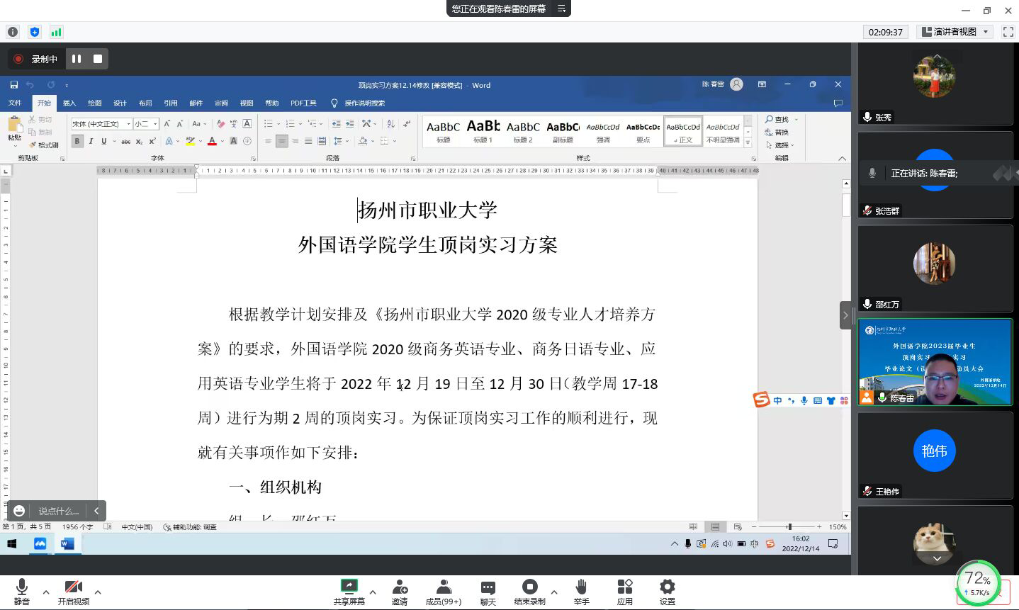
Task: Apply superscript formatting (X²)
Action: click(152, 142)
